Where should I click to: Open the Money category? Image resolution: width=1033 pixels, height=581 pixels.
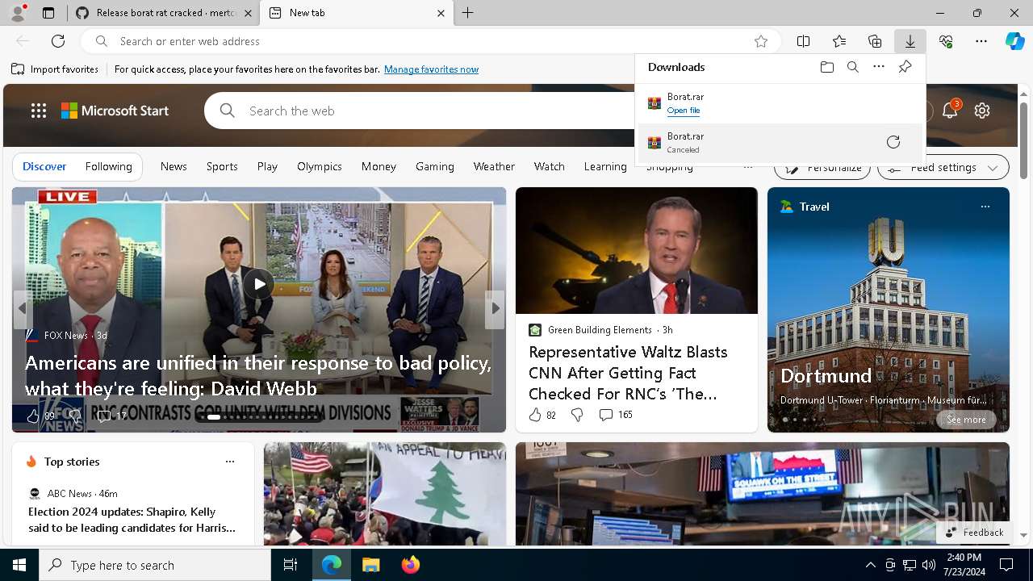point(378,166)
